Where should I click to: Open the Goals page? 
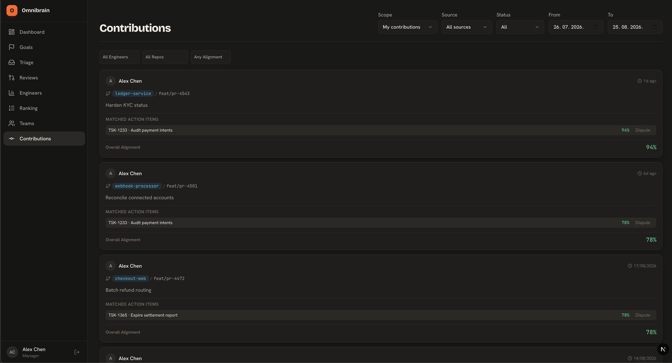(44, 47)
